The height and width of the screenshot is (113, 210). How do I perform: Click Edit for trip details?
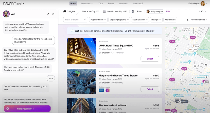tap(168, 11)
